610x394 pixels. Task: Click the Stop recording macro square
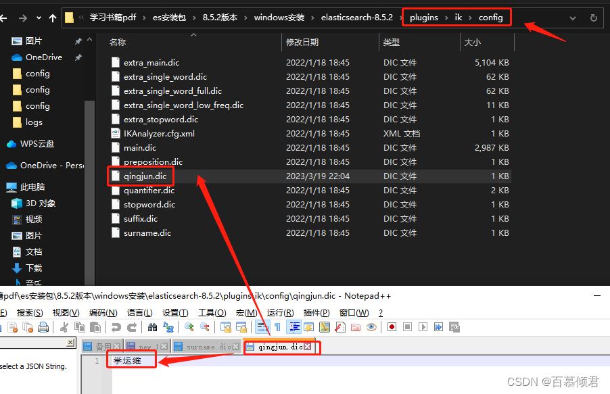click(x=407, y=327)
